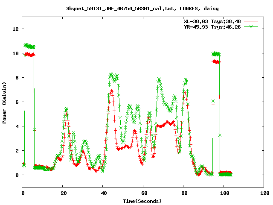Click y-axis tick label 10
This screenshot has height=205, width=273.
point(15,53)
